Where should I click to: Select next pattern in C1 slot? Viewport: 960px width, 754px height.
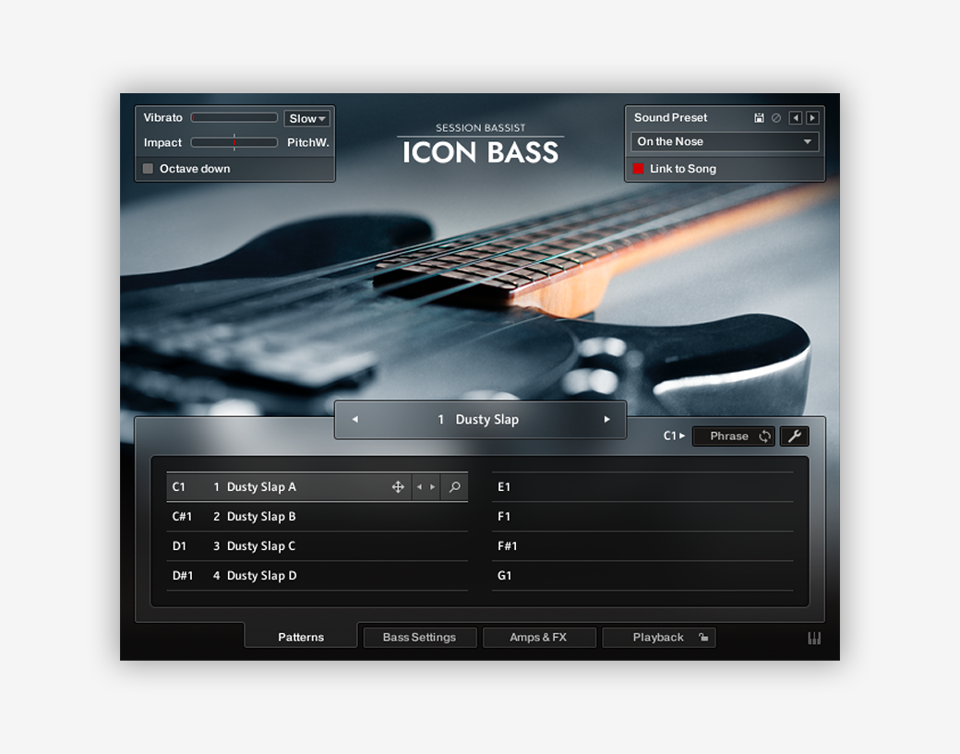point(433,487)
